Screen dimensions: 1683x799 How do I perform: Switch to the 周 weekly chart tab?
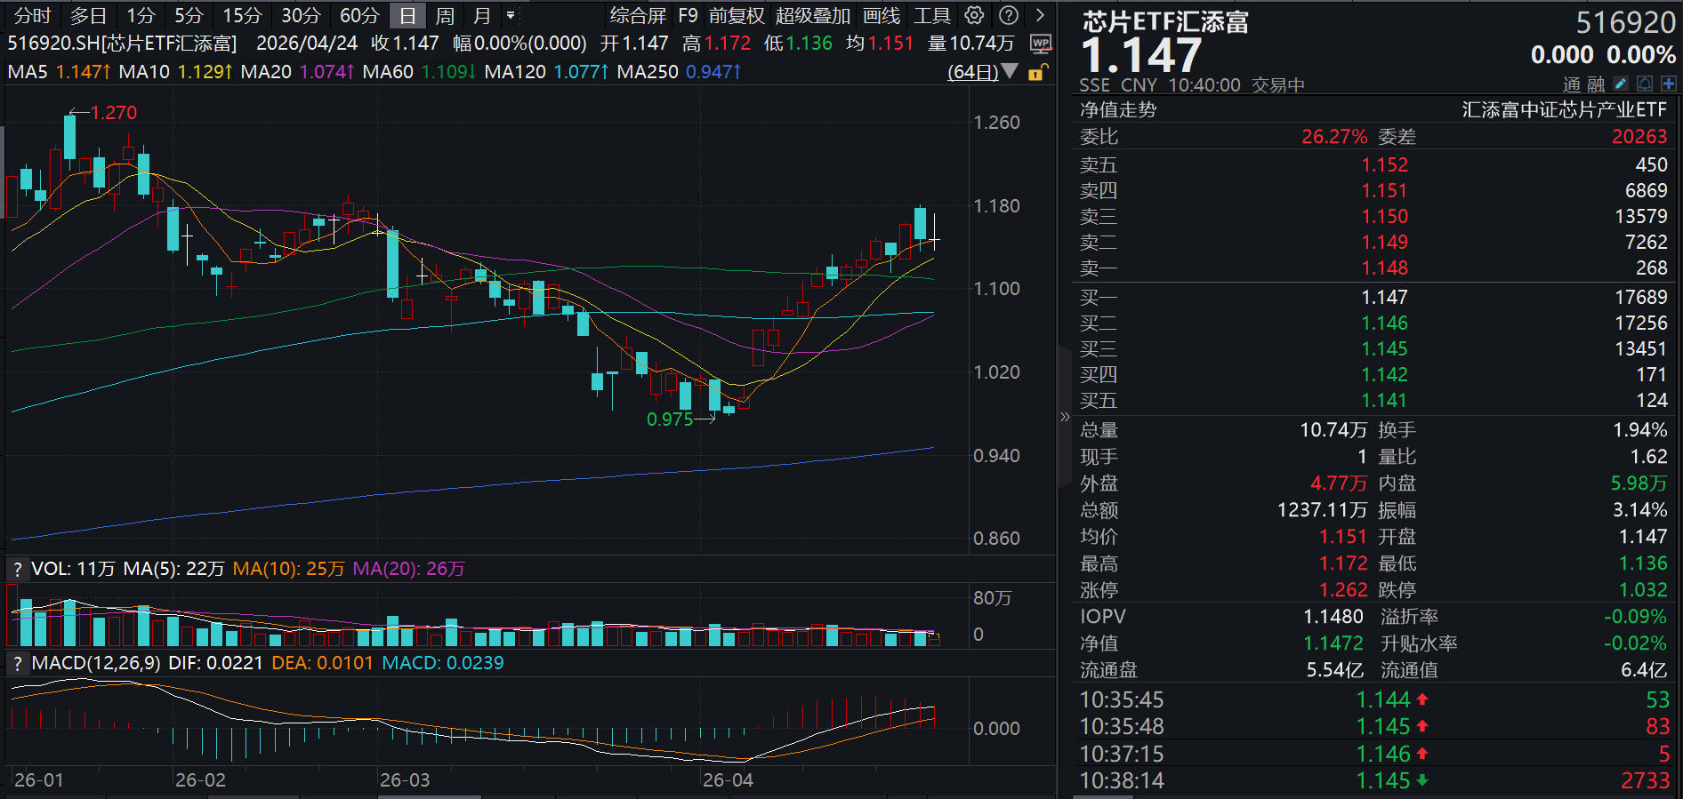click(445, 15)
